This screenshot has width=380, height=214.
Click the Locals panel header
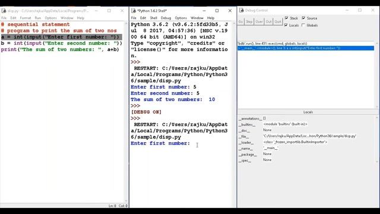[308, 112]
